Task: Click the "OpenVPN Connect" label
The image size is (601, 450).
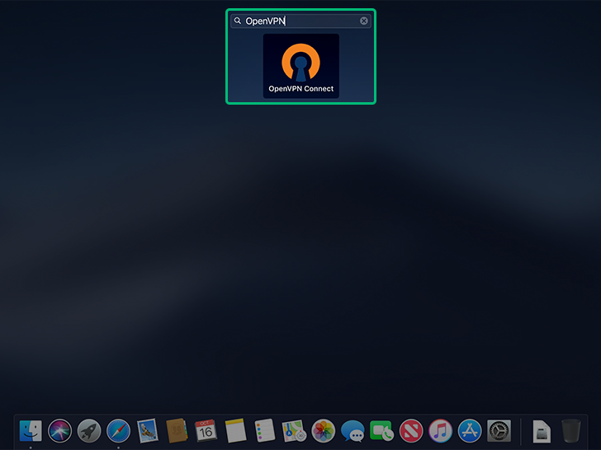Action: (x=300, y=89)
